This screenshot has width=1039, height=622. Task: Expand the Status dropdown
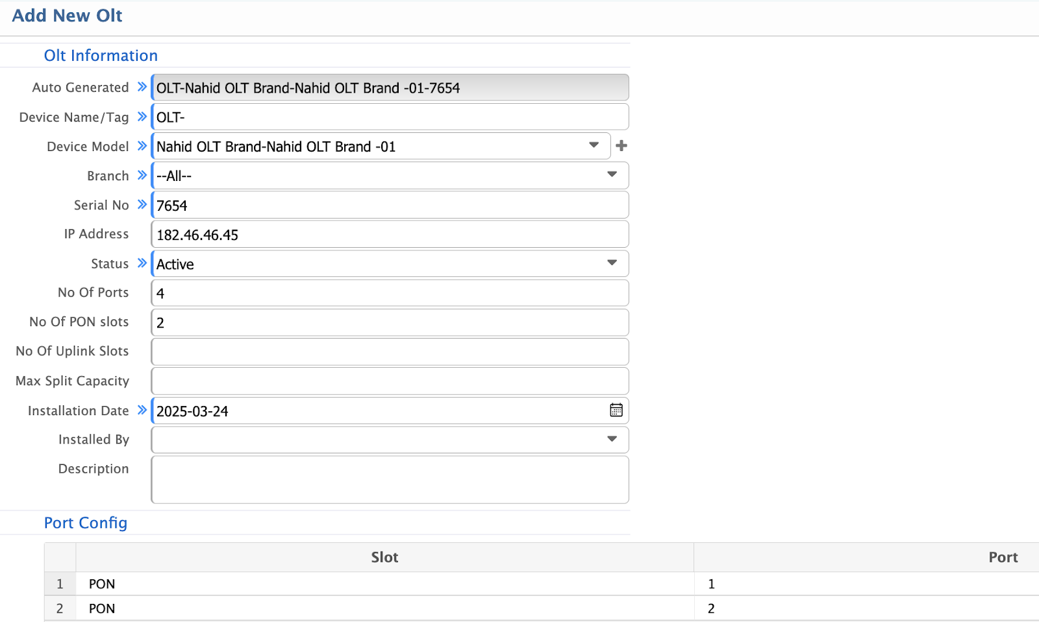612,263
